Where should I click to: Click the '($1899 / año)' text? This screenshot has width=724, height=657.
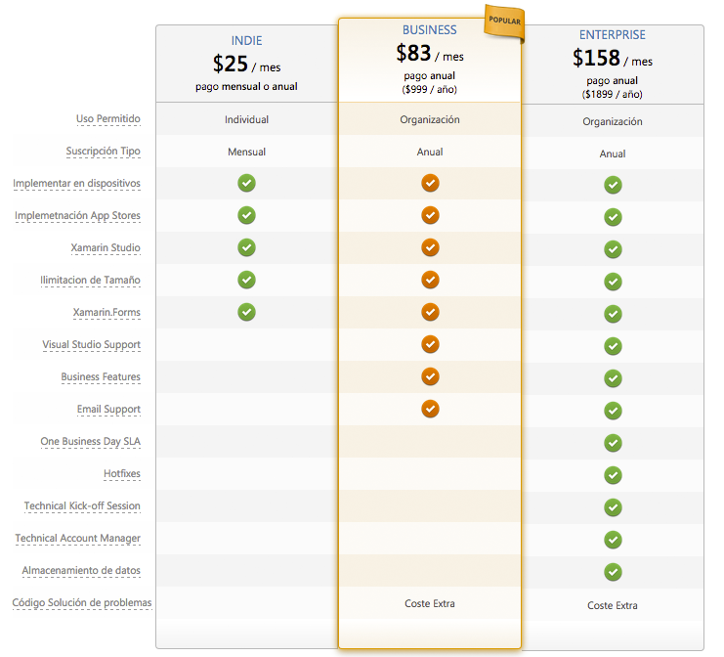coord(613,95)
